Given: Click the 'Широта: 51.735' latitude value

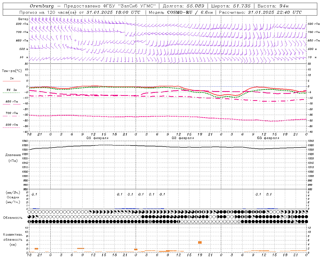Looking at the screenshot, I should coord(231,6).
